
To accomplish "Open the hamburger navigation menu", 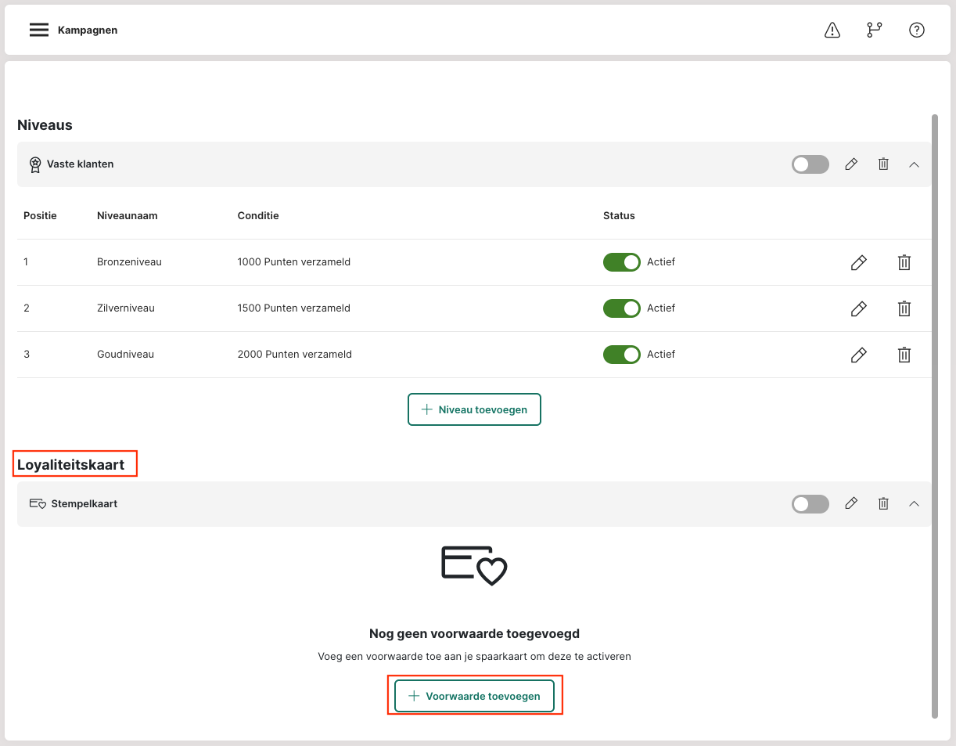I will click(x=39, y=30).
